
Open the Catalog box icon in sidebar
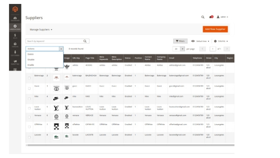(15, 44)
